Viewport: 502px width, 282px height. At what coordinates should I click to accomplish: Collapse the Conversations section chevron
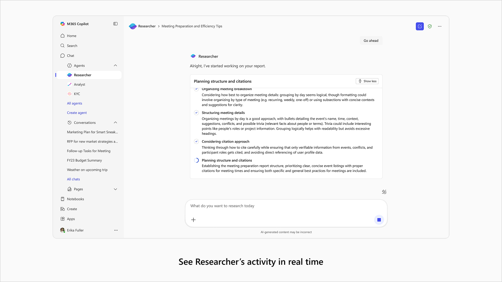[x=115, y=123]
